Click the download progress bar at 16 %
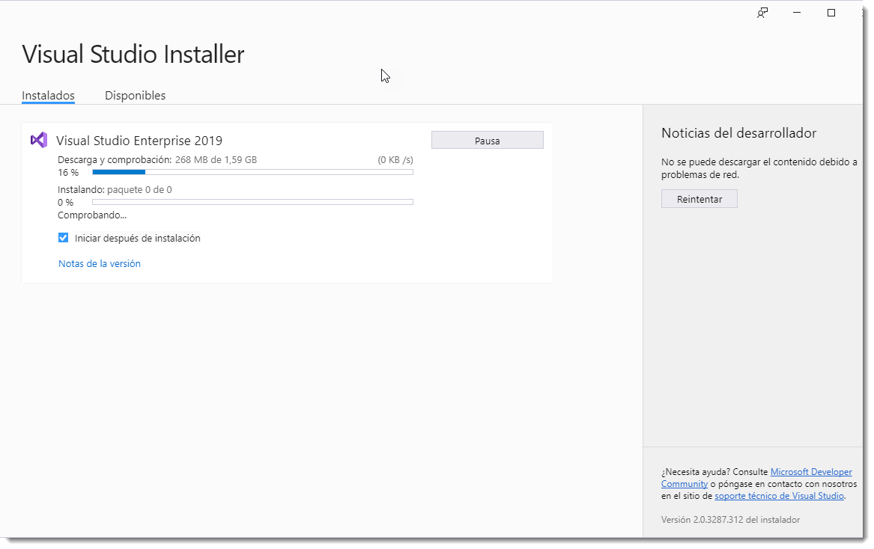This screenshot has height=549, width=874. pos(252,173)
